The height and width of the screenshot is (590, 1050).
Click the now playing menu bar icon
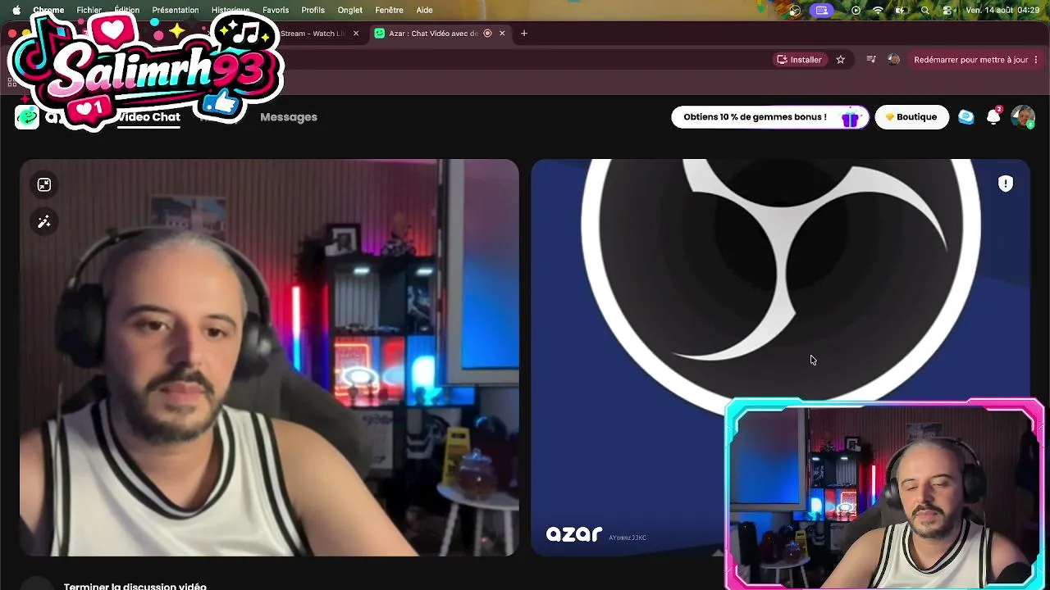[856, 10]
